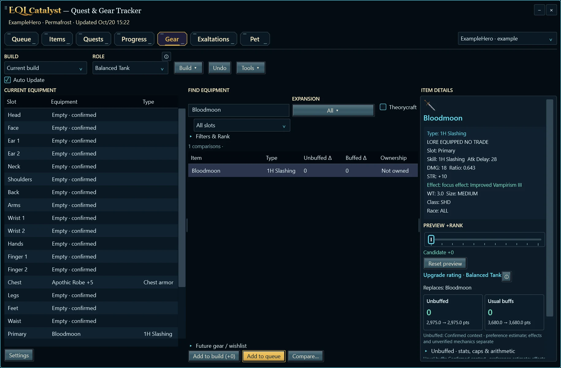This screenshot has width=561, height=368.
Task: Click the Undo button
Action: [x=220, y=68]
